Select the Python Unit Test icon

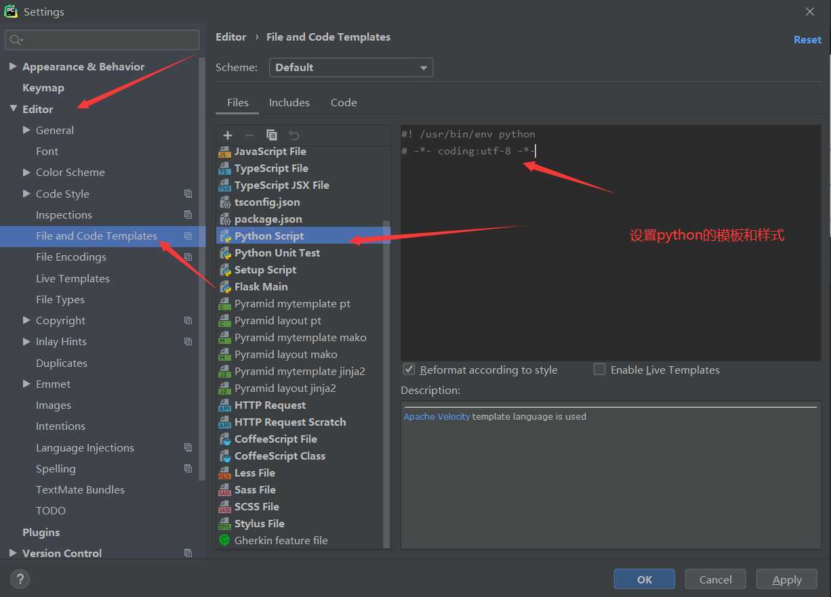tap(224, 253)
